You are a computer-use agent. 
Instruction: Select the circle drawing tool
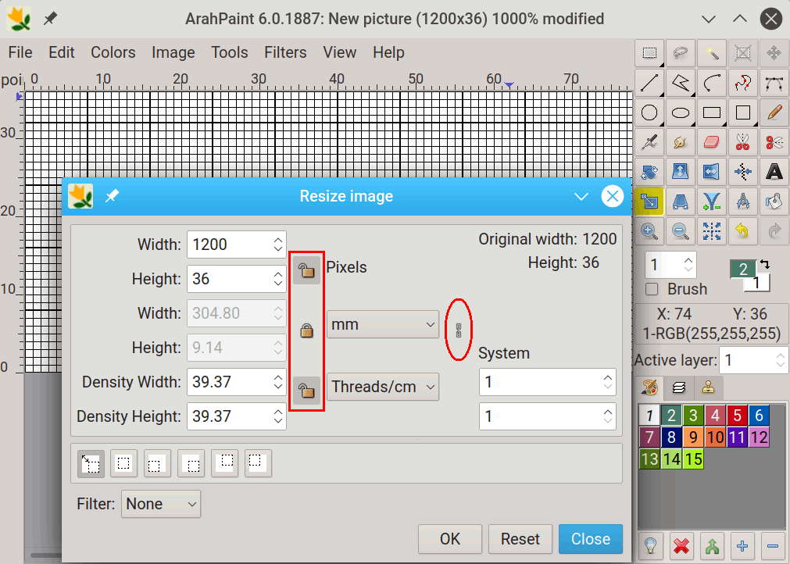649,112
